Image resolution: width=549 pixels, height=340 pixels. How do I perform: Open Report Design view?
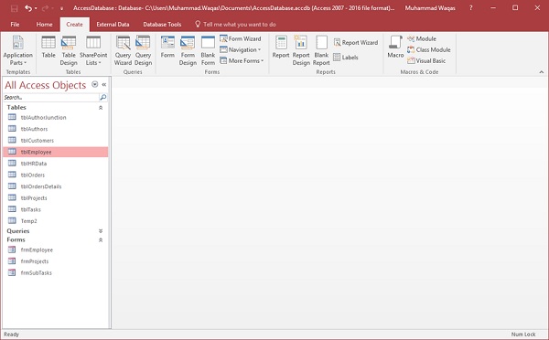tap(301, 50)
